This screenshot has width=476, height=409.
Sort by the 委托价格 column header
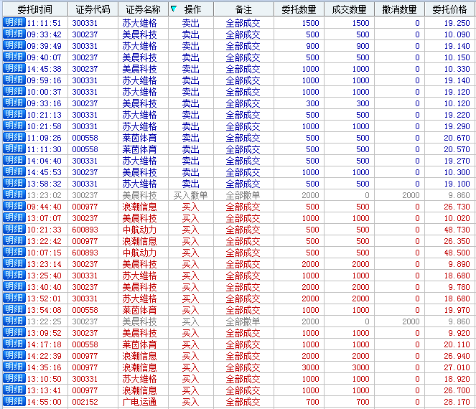point(450,9)
